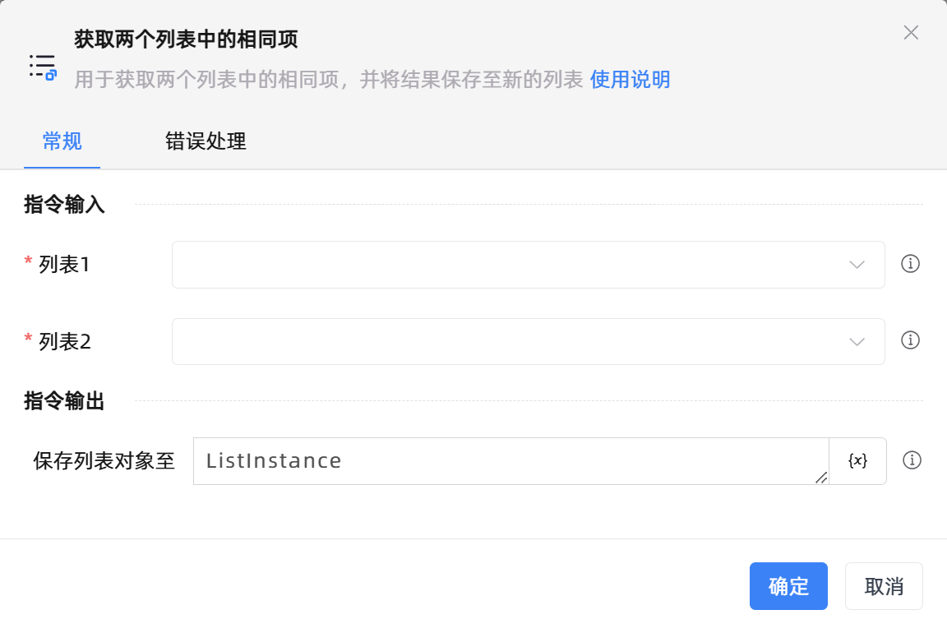The height and width of the screenshot is (633, 947).
Task: Click the 列表1 field label
Action: click(x=64, y=265)
